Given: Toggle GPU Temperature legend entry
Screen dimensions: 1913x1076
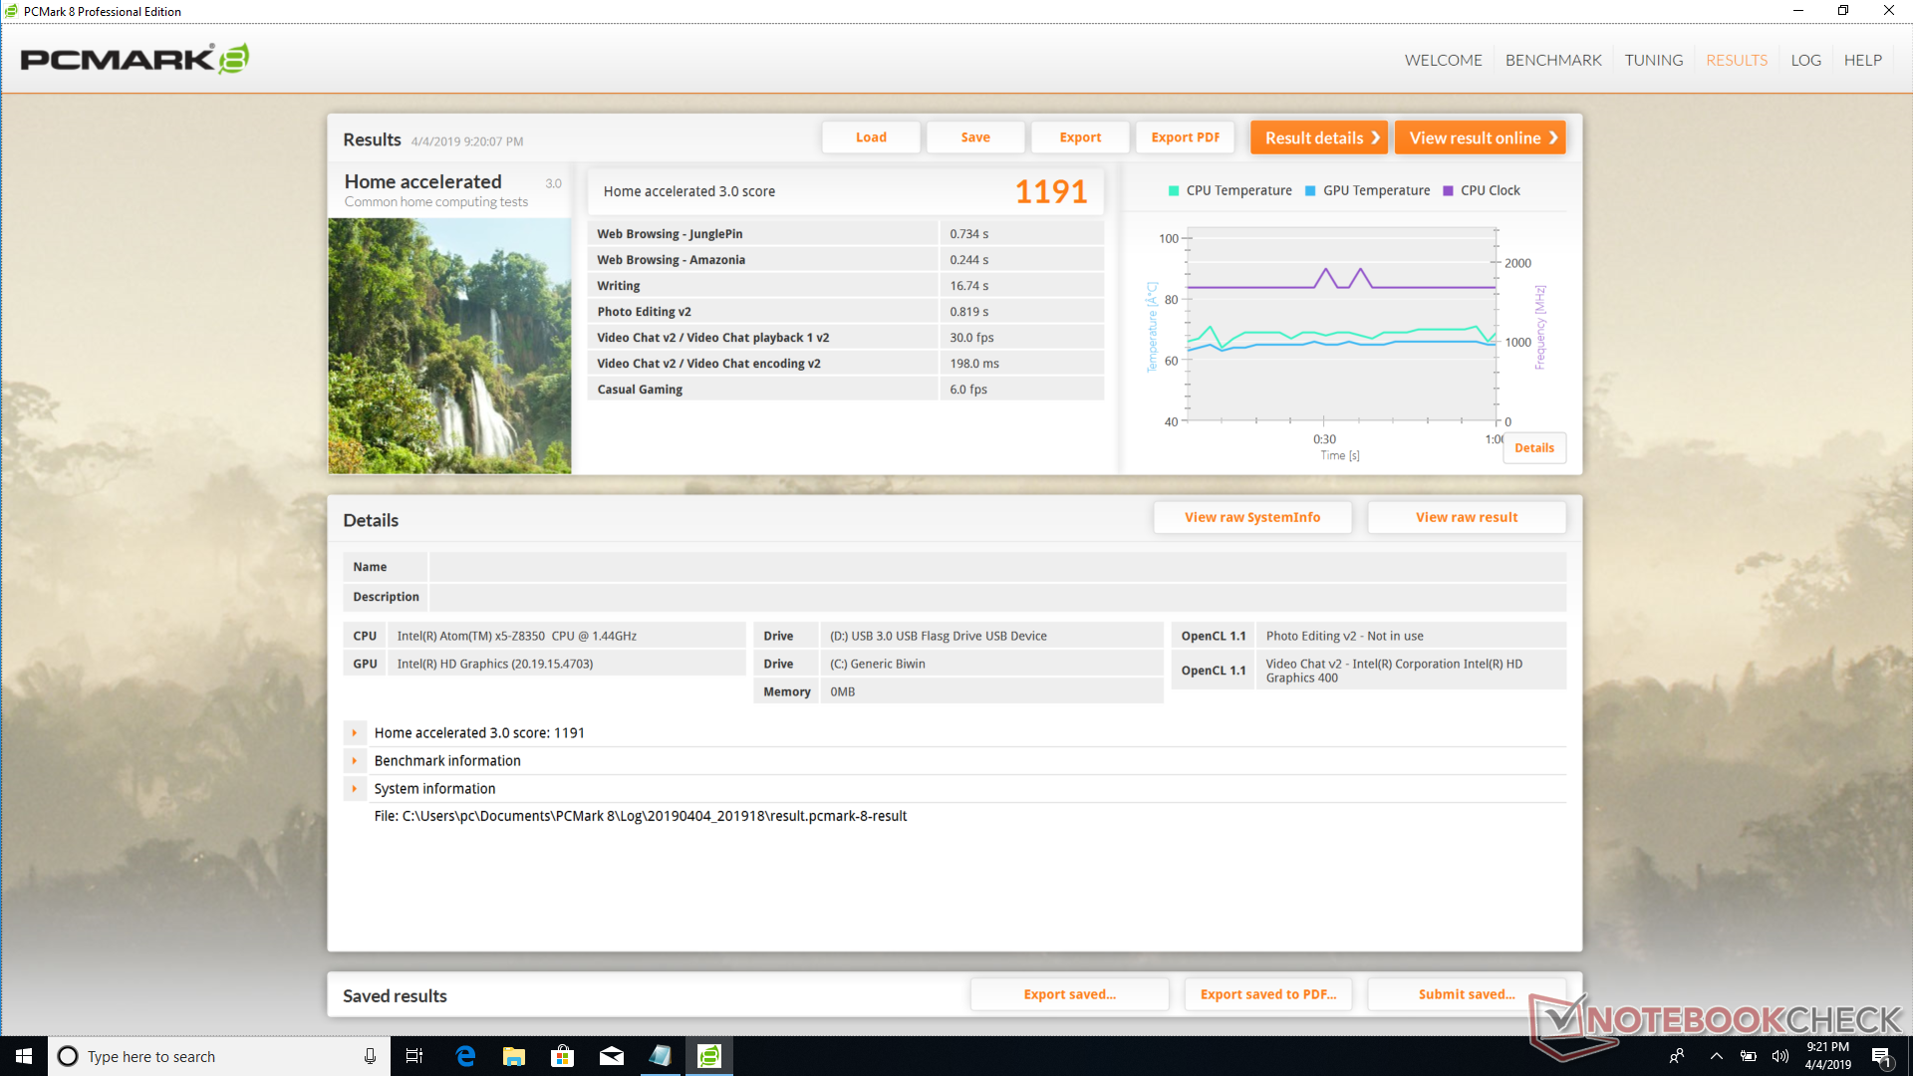Looking at the screenshot, I should [x=1368, y=190].
